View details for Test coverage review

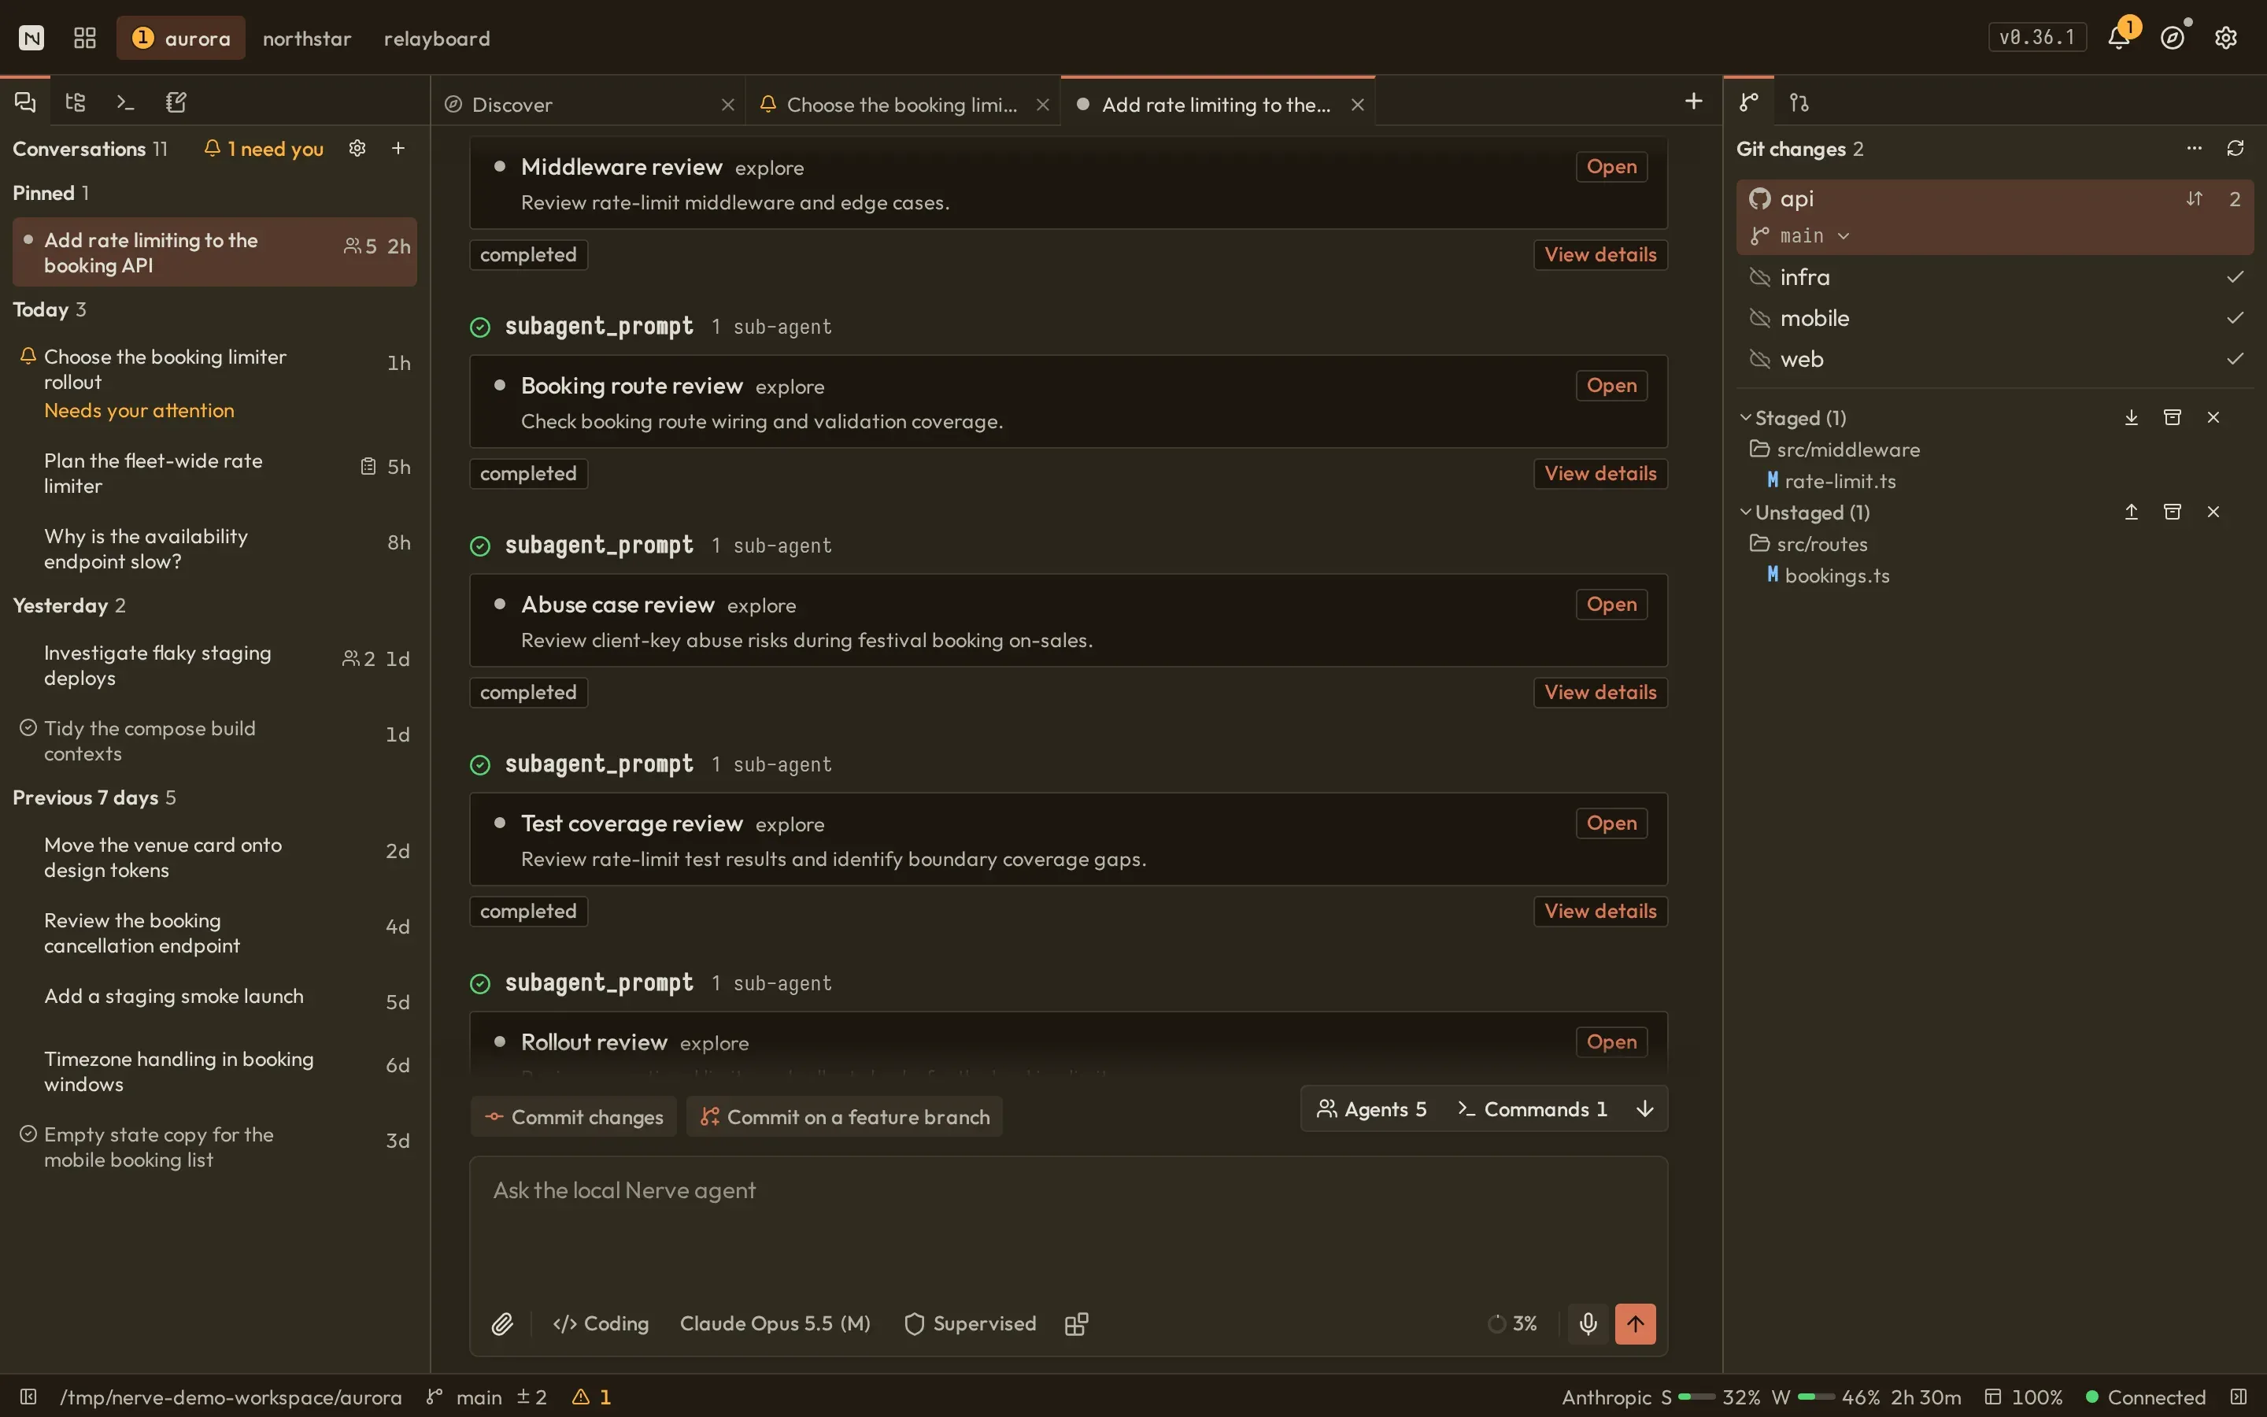pyautogui.click(x=1600, y=911)
